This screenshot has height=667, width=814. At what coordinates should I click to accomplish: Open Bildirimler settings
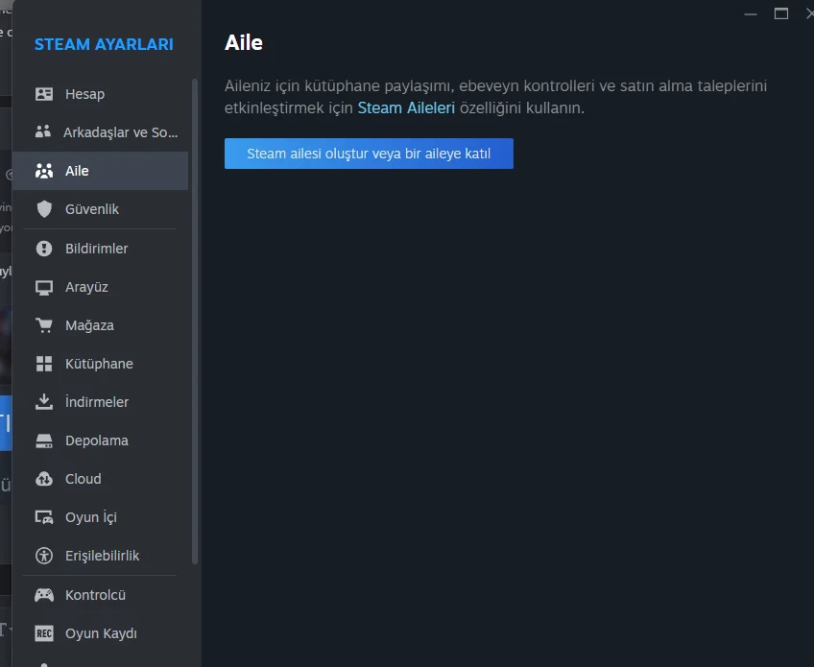click(x=100, y=249)
